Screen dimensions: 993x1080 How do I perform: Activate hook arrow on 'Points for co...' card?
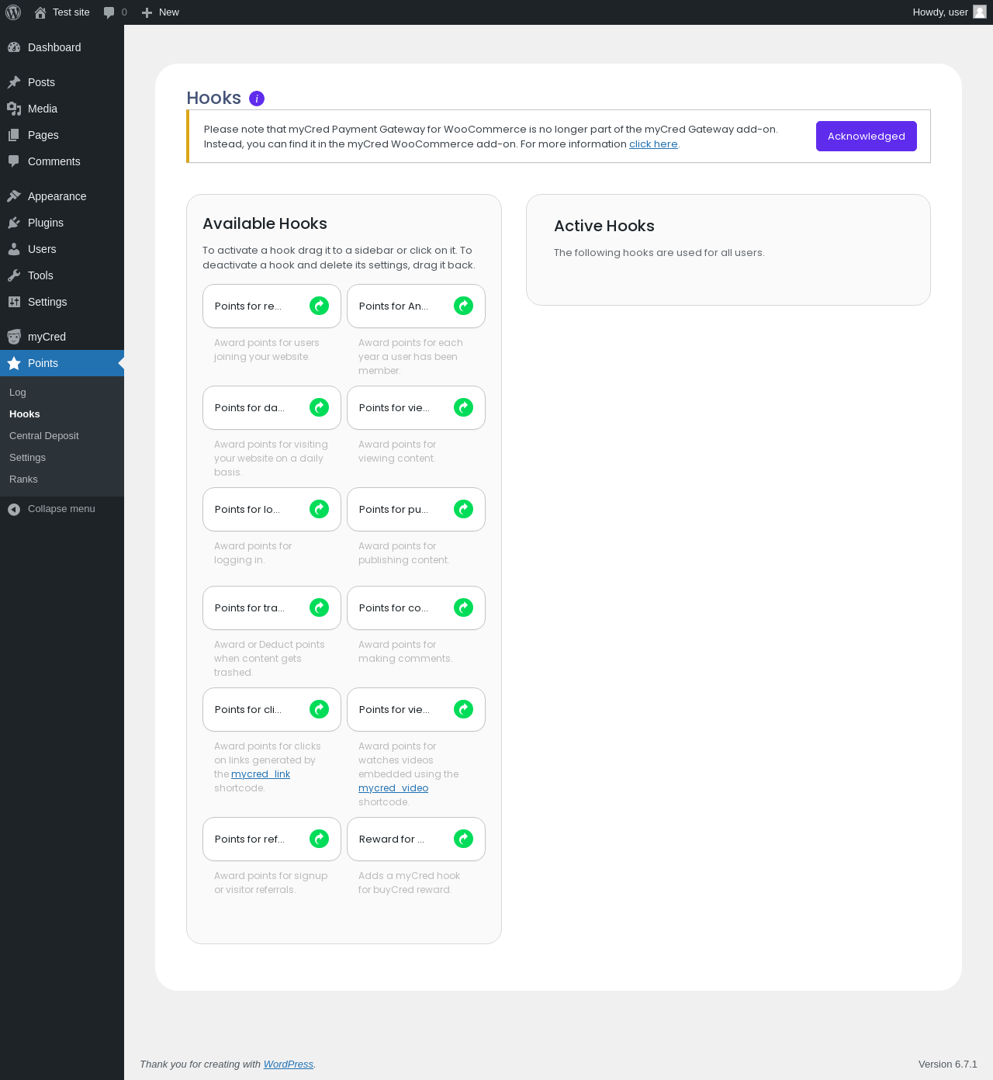(463, 607)
